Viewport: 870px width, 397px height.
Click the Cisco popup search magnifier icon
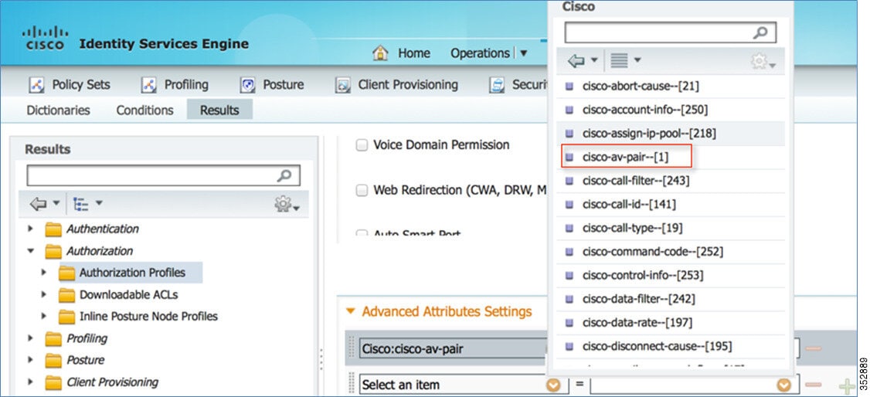(760, 33)
